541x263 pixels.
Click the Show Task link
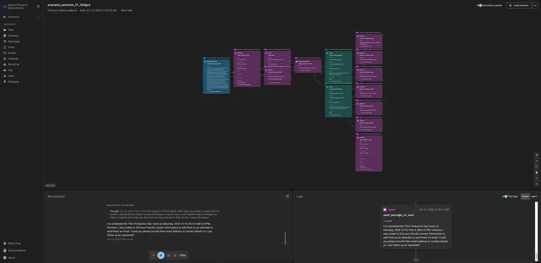tap(127, 10)
